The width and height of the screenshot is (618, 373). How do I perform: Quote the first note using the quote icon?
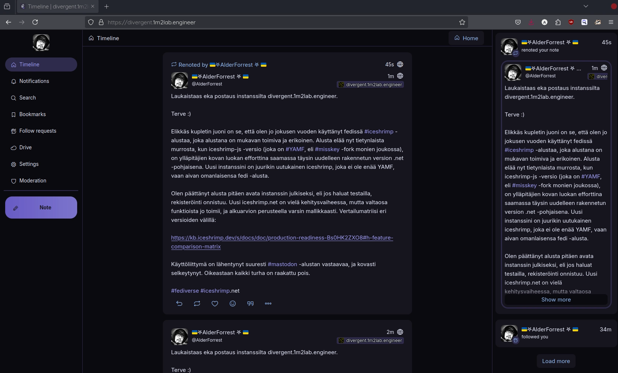click(250, 303)
